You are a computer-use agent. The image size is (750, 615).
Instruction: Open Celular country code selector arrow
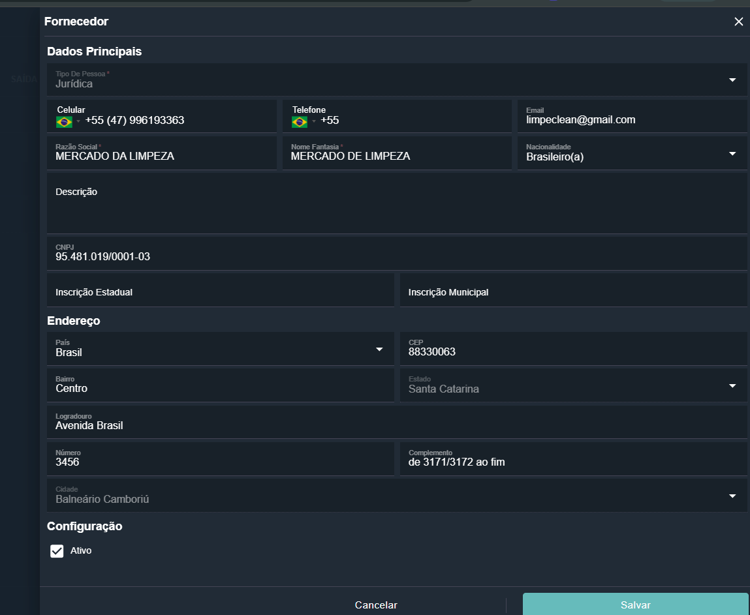point(78,121)
